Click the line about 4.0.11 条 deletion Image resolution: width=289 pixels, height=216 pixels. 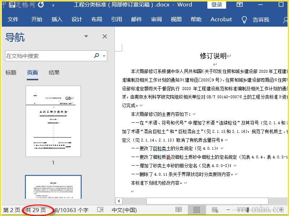[182, 174]
